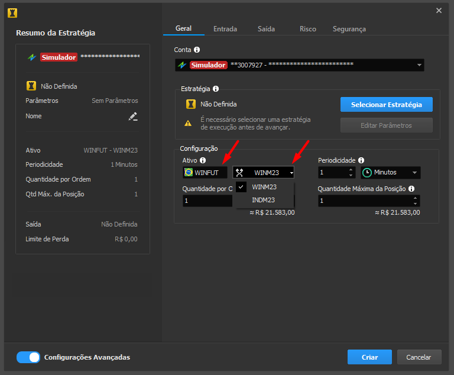Go to the Segurança tab
Viewport: 454px width, 375px height.
point(349,29)
